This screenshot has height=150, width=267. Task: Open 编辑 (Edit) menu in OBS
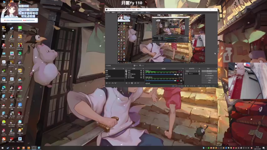click(113, 12)
